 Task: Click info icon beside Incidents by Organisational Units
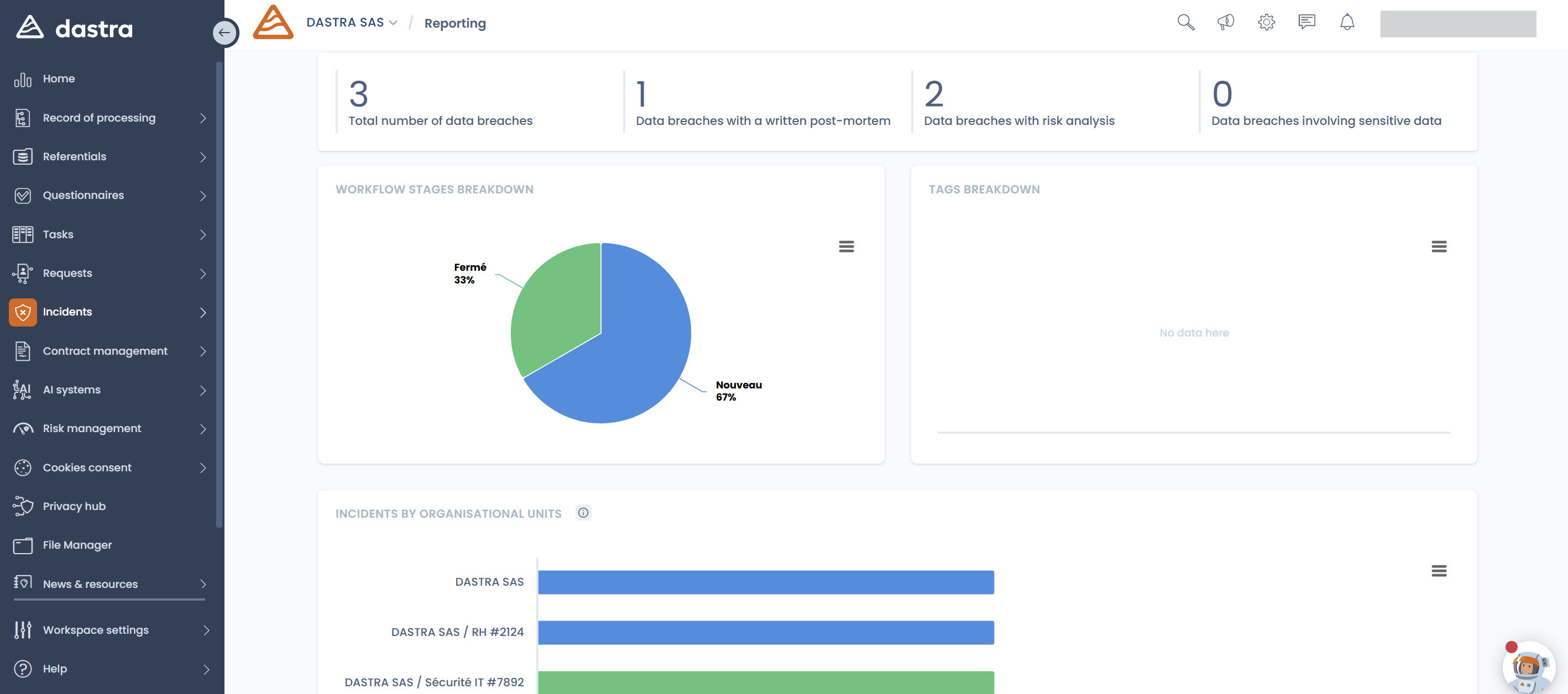point(583,513)
